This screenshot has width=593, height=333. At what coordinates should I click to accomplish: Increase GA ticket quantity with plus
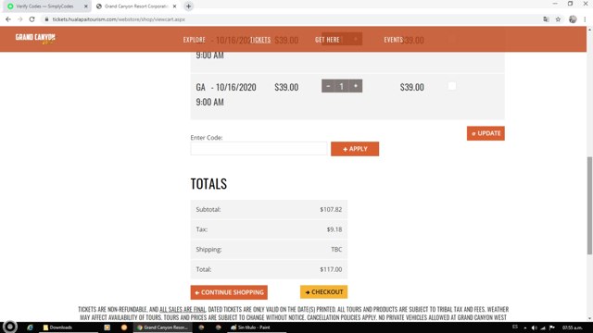click(x=356, y=86)
